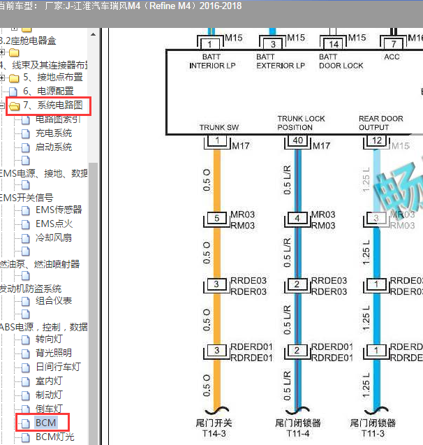The image size is (423, 445).
Task: Click the page icon beside 充电系统
Action: 26,133
